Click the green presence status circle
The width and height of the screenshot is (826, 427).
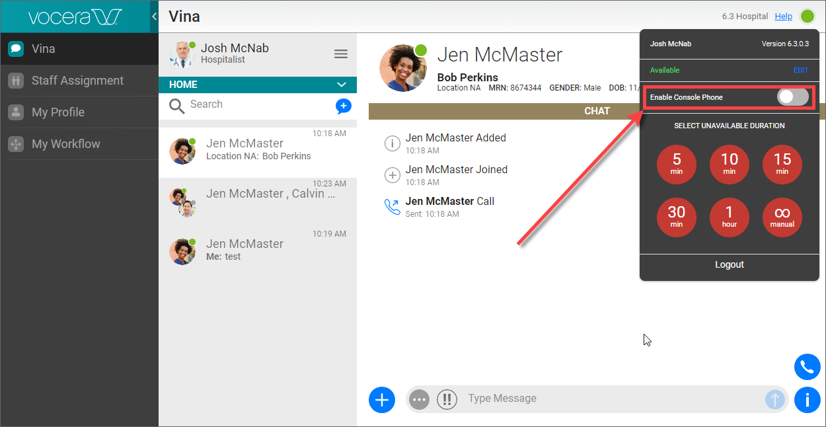tap(807, 17)
